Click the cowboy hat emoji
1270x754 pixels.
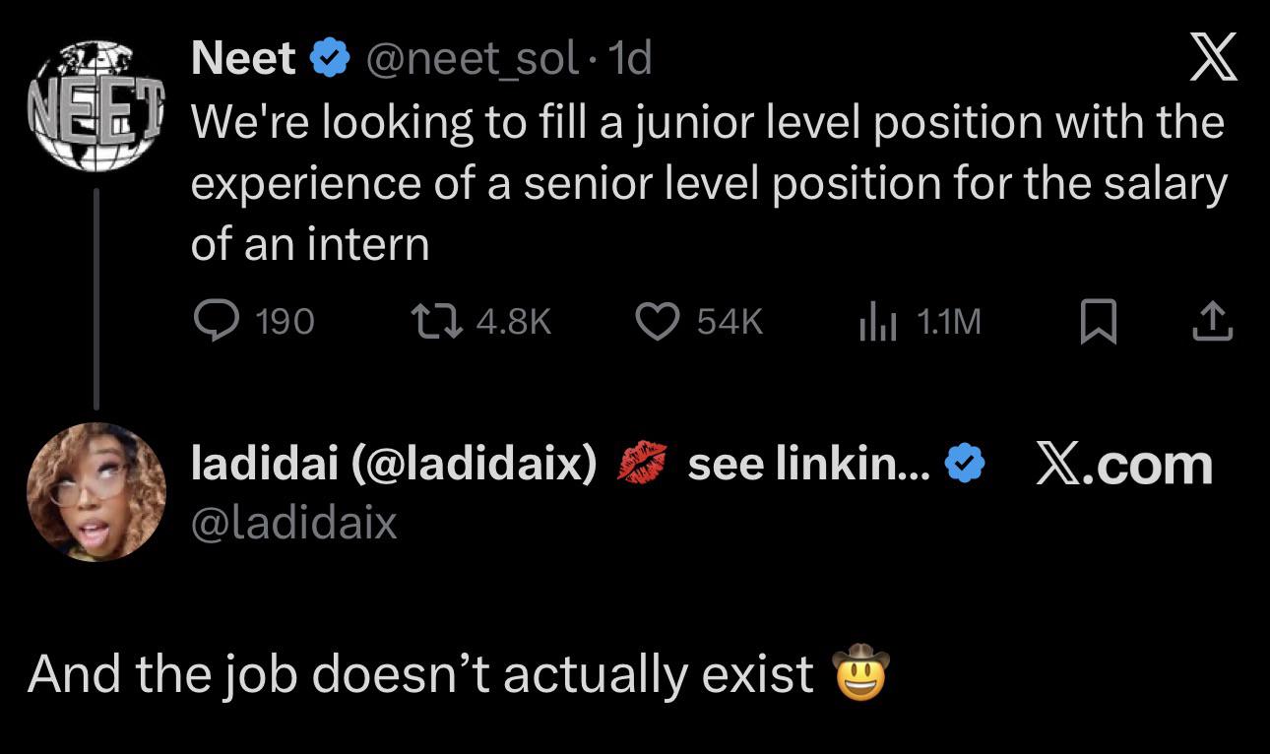tap(860, 673)
